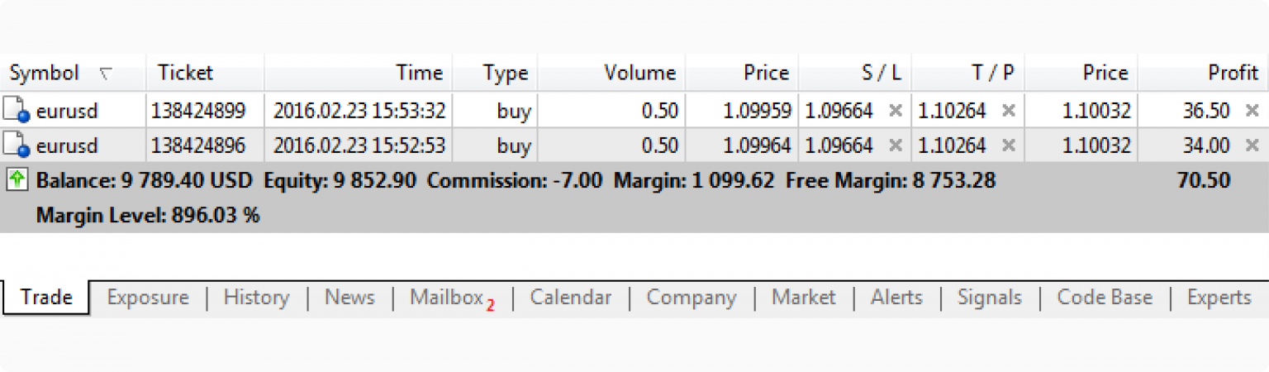Click order icon for ticket 138424896

[17, 146]
